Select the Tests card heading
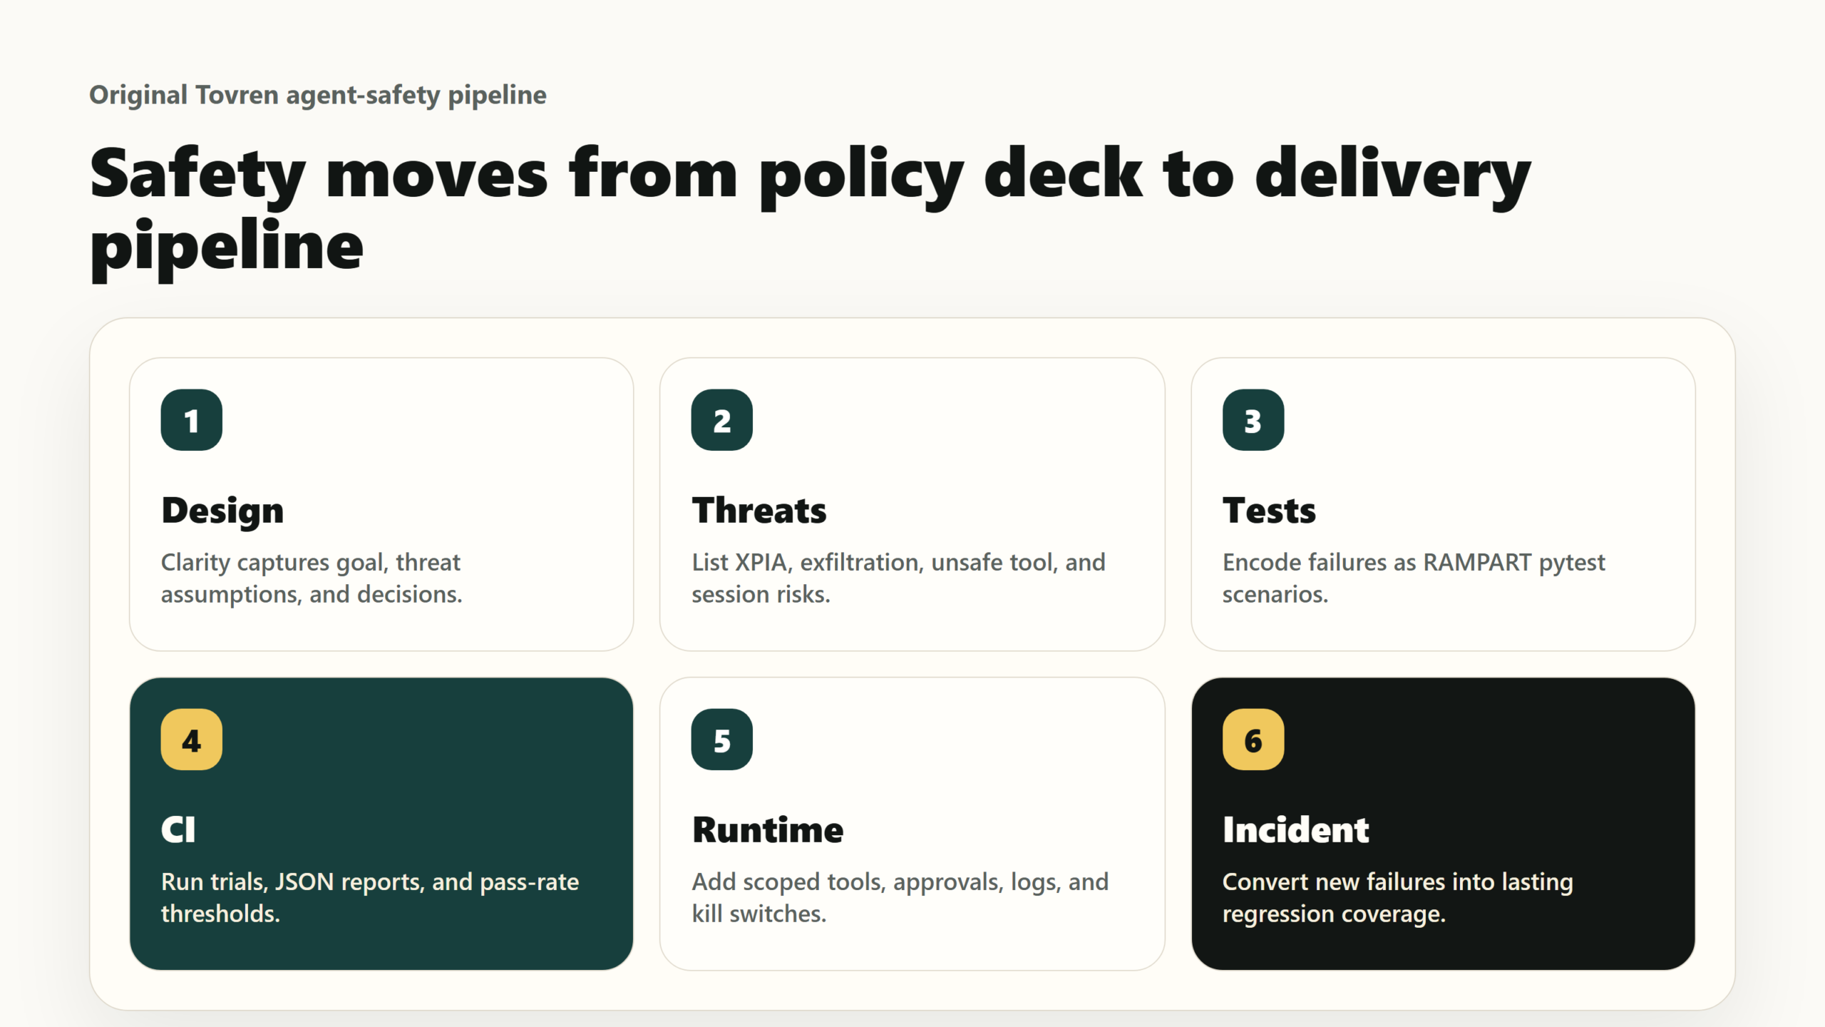The height and width of the screenshot is (1027, 1825). [1269, 511]
